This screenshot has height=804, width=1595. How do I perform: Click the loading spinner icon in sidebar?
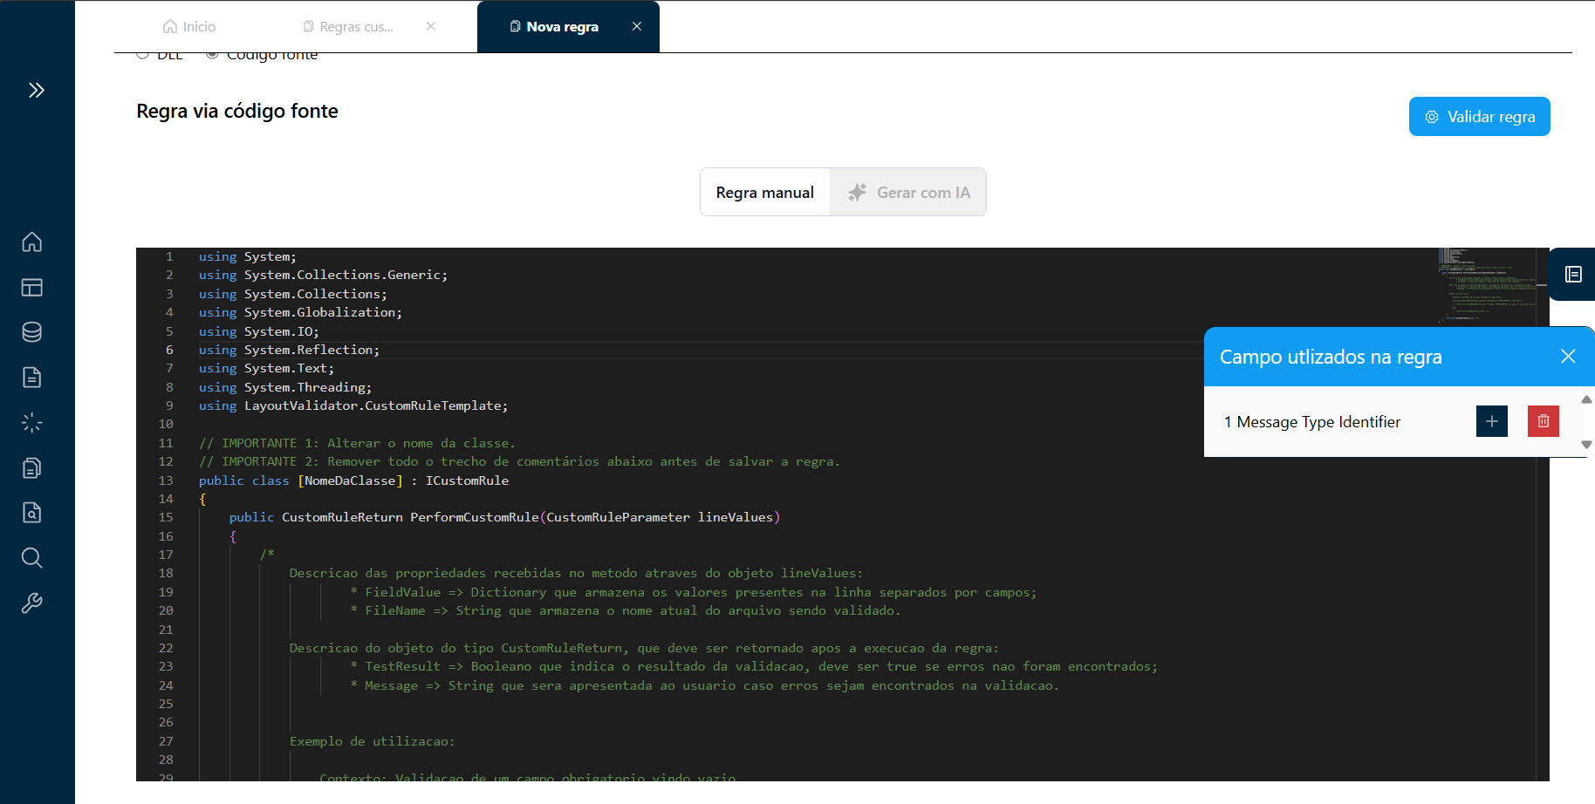click(x=32, y=423)
